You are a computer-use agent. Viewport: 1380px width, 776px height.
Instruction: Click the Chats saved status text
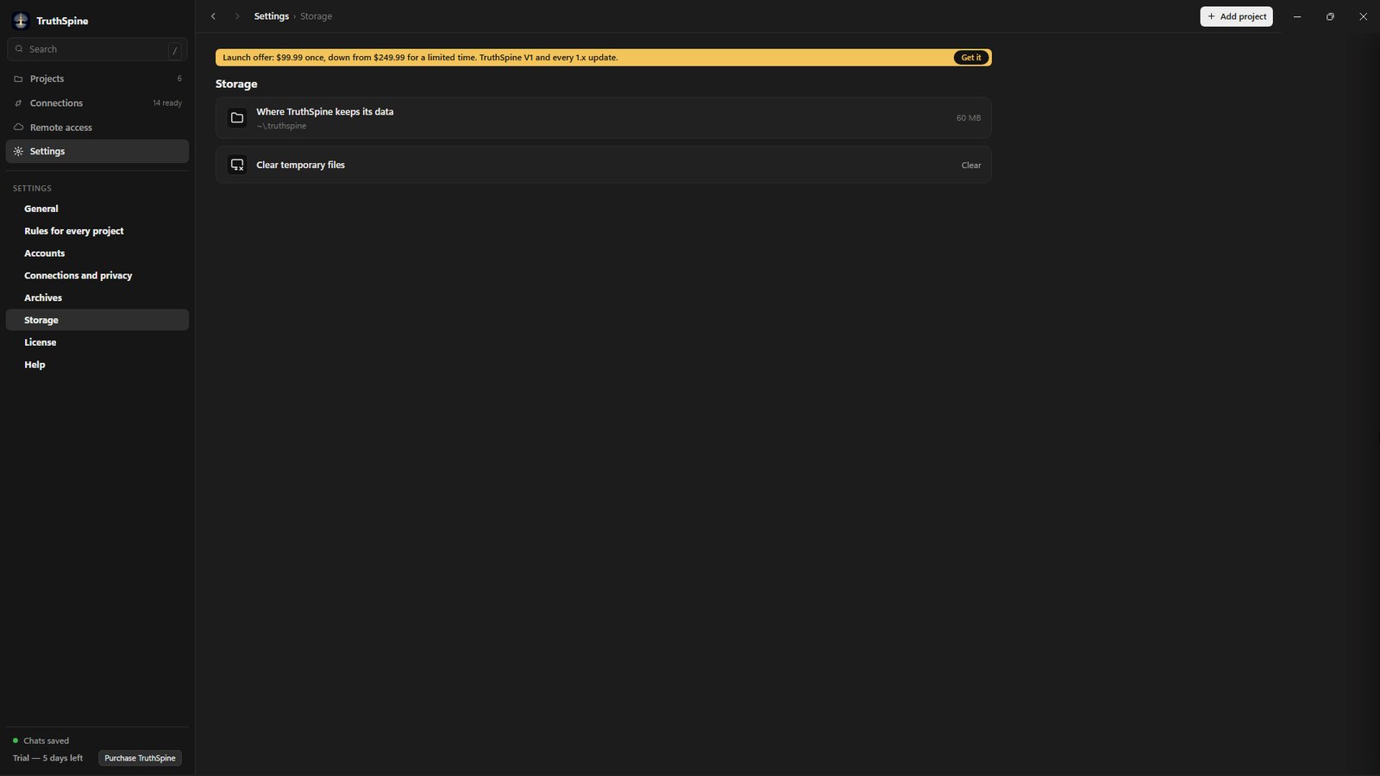[x=47, y=741]
